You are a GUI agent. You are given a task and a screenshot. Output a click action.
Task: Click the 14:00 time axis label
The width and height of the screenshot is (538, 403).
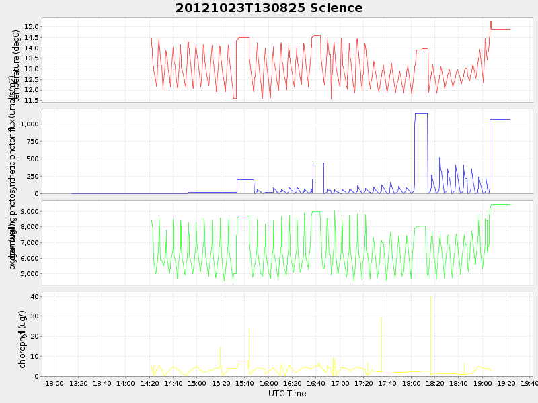click(126, 383)
